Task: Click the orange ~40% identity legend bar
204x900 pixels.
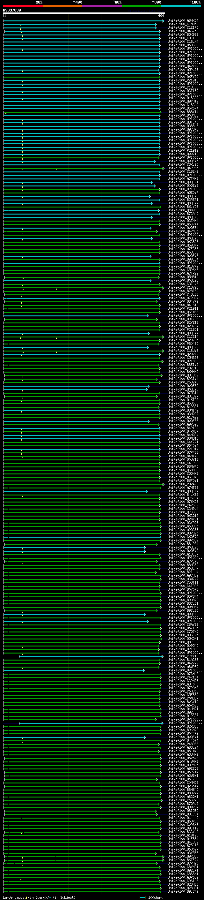Action: coord(62,6)
